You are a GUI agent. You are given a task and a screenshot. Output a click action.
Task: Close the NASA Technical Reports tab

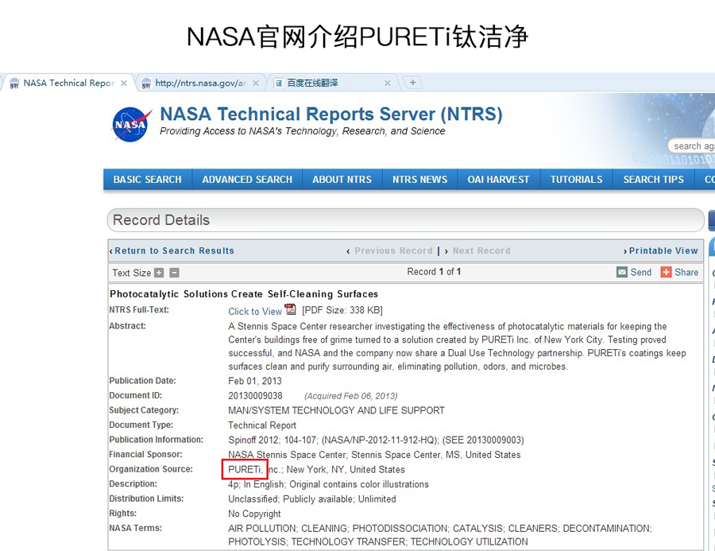point(124,83)
